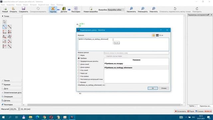213x120 pixels.
Task: Switch to Чертёж drawing mode
Action: click(x=53, y=10)
